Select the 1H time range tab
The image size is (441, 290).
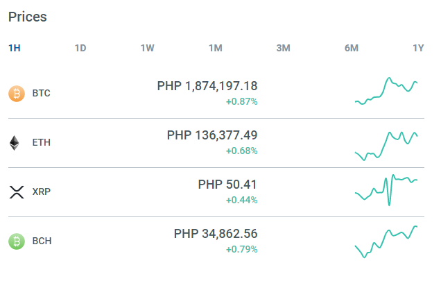click(x=15, y=48)
